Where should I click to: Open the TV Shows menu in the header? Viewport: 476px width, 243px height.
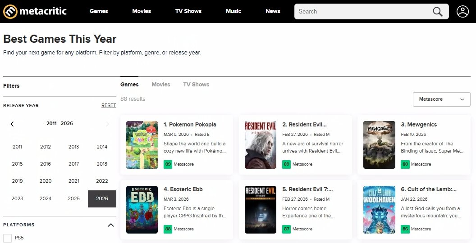click(x=188, y=11)
